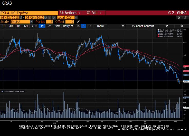Select the 1Y time range
Image resolution: width=189 pixels, height=136 pixels.
pyautogui.click(x=42, y=26)
